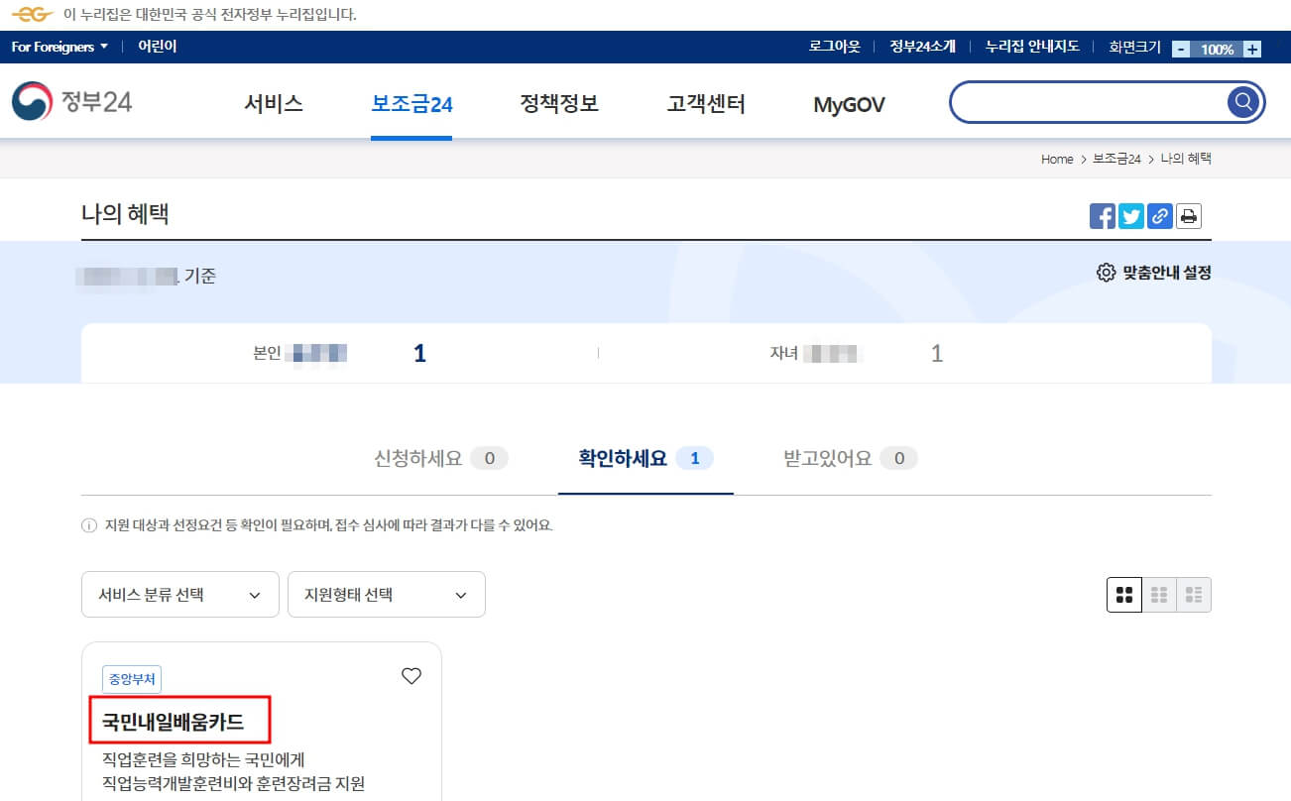The width and height of the screenshot is (1291, 801).
Task: Increase screen size with plus button
Action: pos(1252,49)
